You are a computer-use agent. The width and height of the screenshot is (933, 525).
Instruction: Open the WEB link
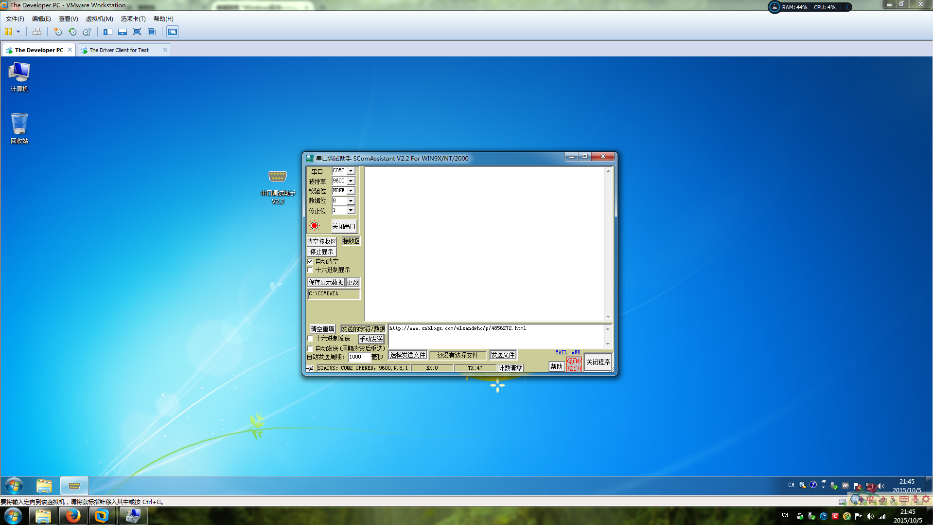(576, 352)
